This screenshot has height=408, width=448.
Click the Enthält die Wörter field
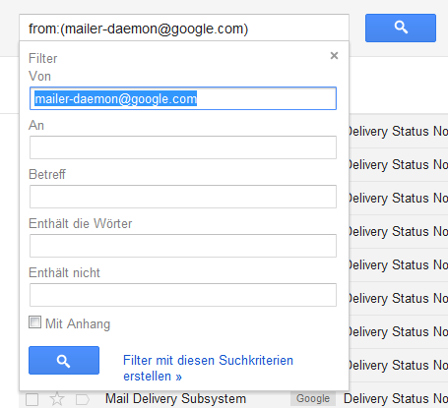[183, 246]
